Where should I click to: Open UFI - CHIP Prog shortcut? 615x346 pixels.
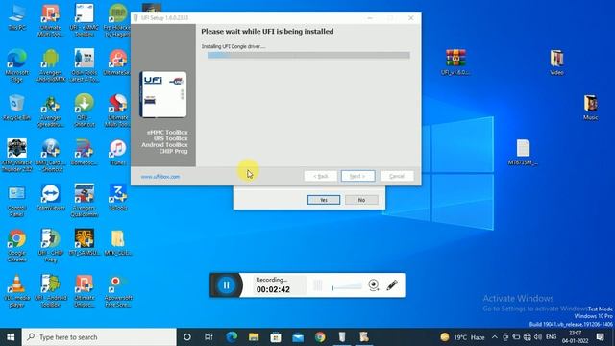pyautogui.click(x=51, y=246)
